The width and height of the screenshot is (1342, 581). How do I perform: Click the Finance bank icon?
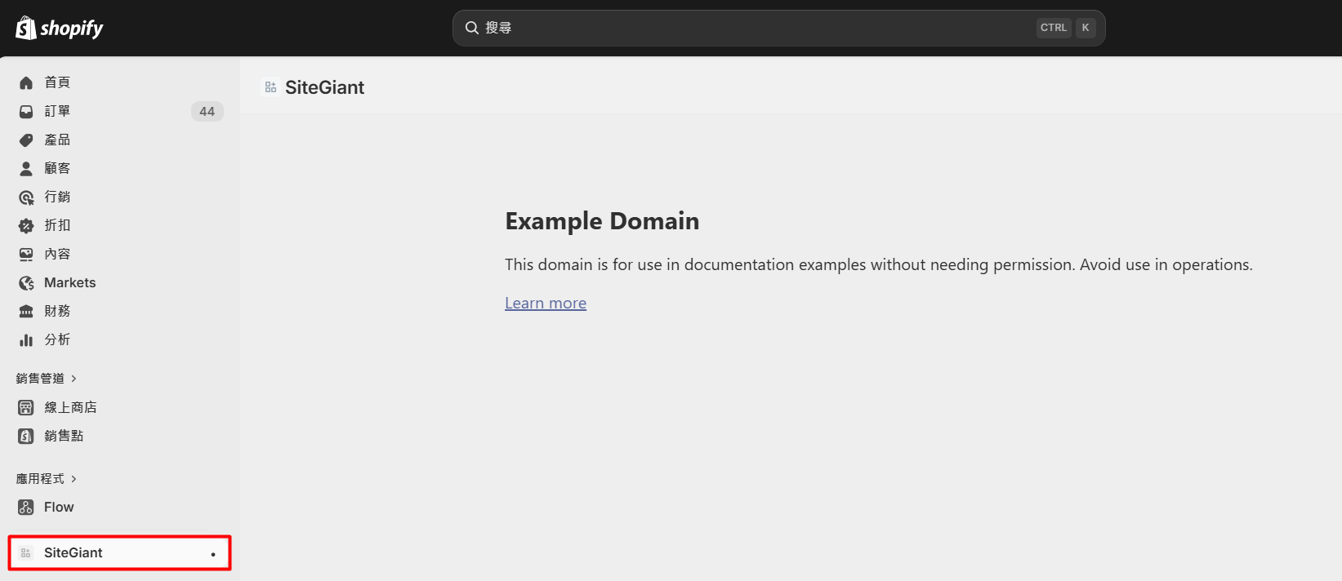pos(26,312)
